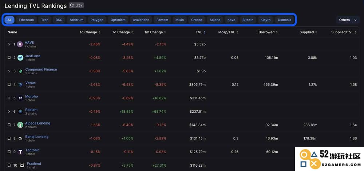Filter rankings by Cronos
The image size is (364, 171).
coord(197,20)
